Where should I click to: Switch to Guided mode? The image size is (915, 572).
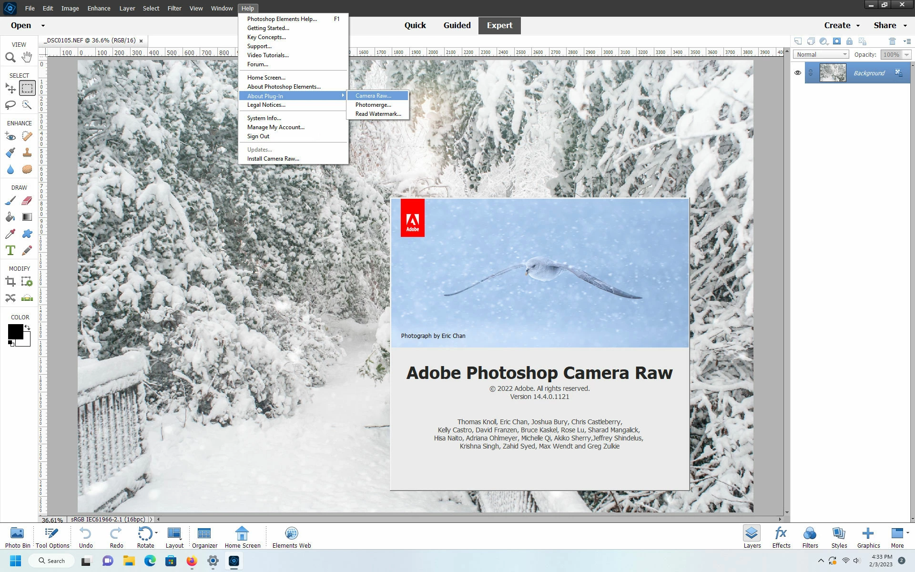click(457, 25)
